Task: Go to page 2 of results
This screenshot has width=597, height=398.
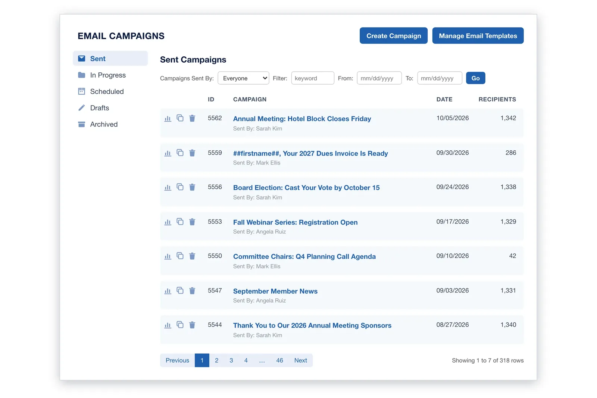Action: click(216, 360)
